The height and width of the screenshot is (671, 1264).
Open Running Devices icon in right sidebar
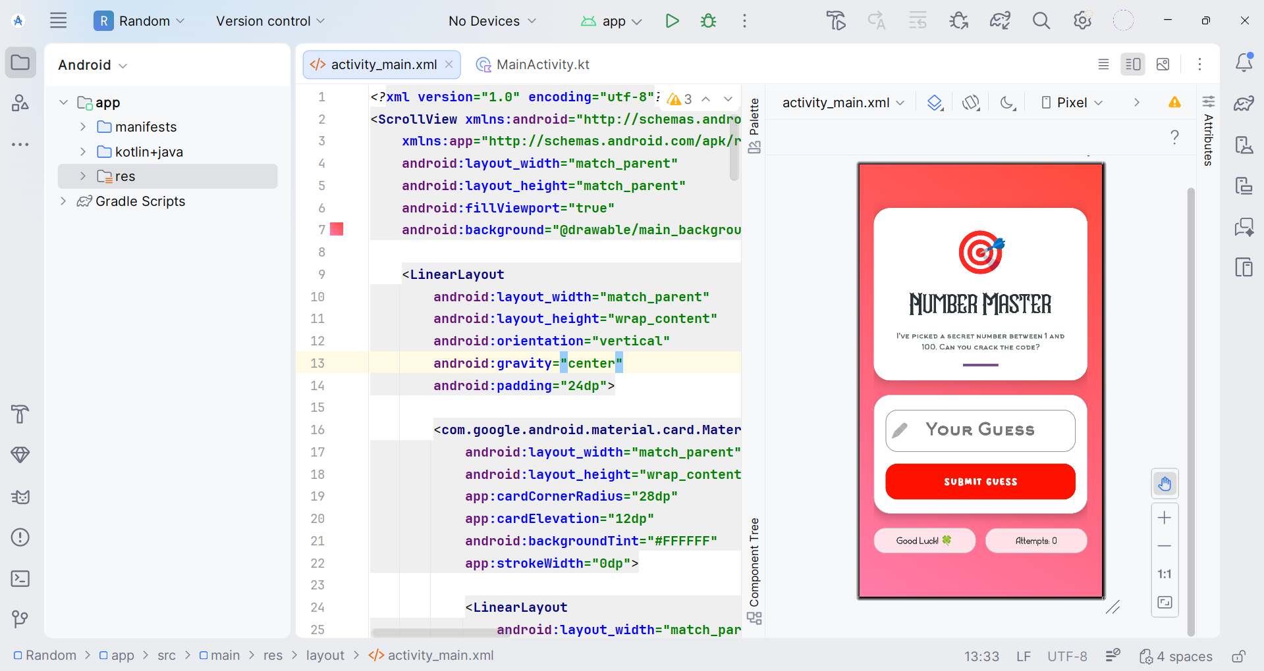click(1244, 186)
